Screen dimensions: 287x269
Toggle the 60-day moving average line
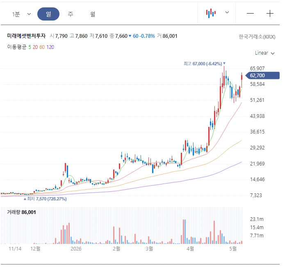tap(42, 47)
